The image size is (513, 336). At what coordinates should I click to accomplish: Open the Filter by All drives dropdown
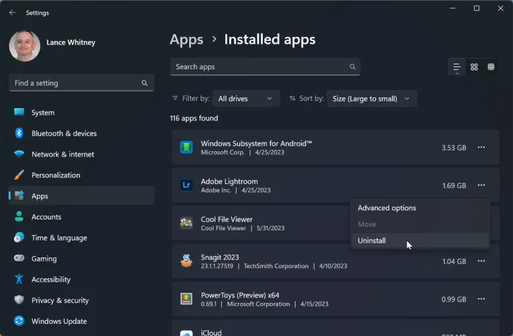245,99
